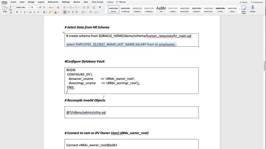Expand the styles gallery arrow

(x=239, y=9)
